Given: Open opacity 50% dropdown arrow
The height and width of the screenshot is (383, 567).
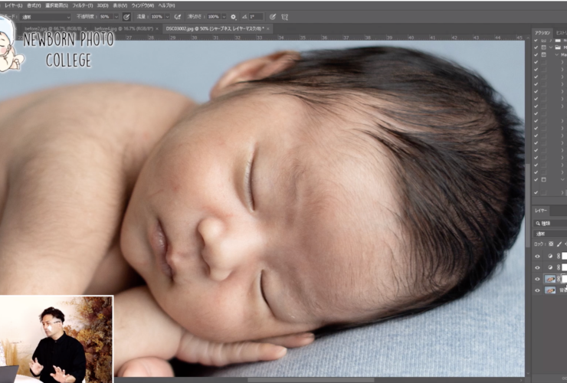Looking at the screenshot, I should (116, 17).
